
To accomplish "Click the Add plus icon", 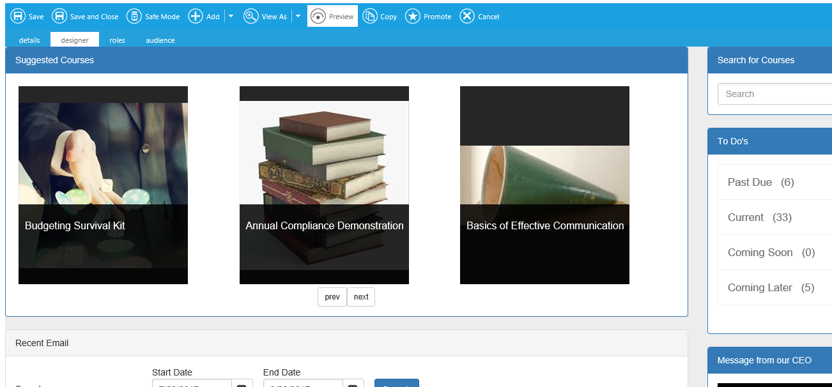I will pos(196,17).
